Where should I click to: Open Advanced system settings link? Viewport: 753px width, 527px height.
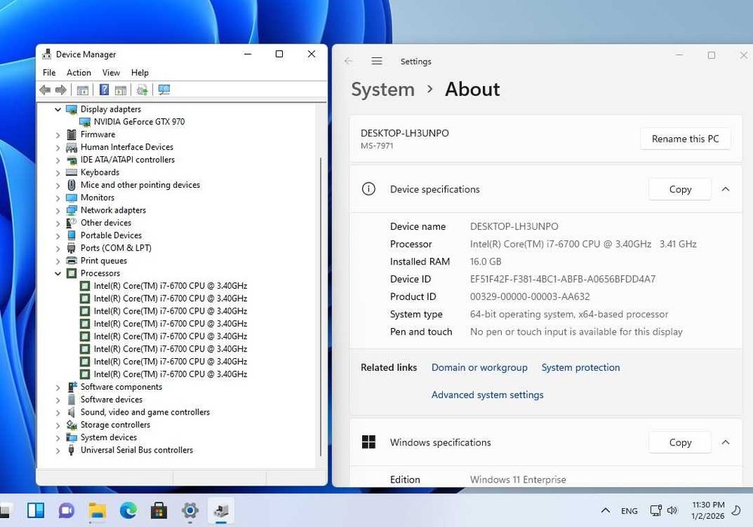tap(487, 394)
